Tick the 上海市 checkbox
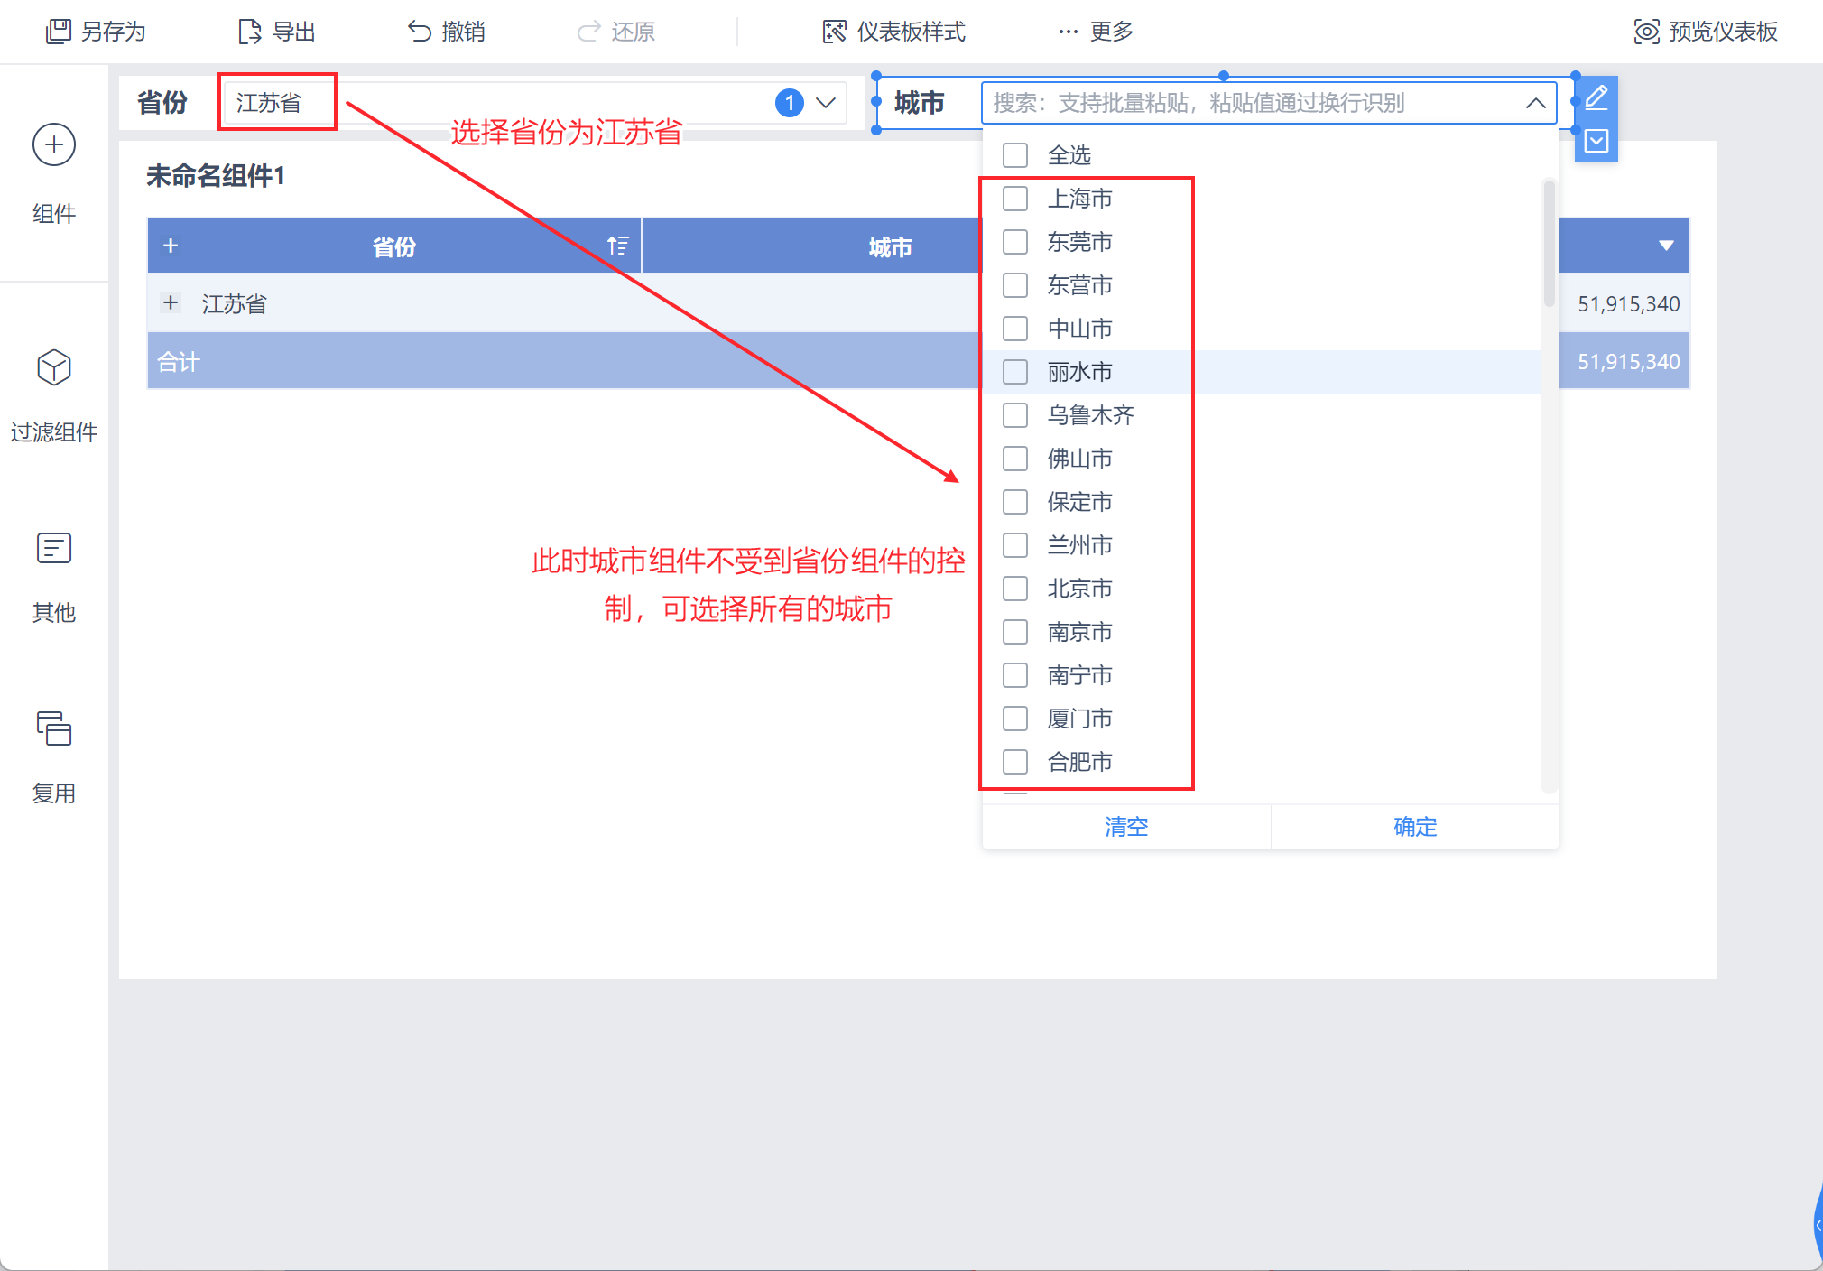 pyautogui.click(x=1015, y=199)
